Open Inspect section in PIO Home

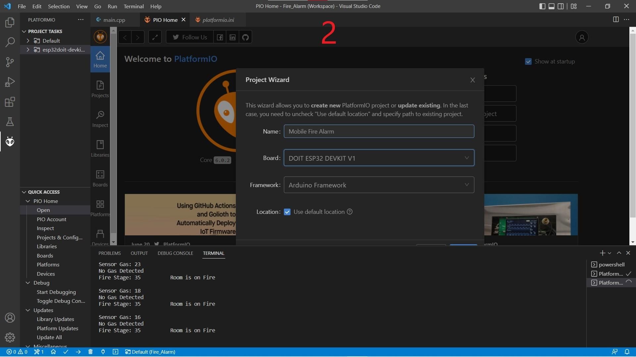pos(100,118)
